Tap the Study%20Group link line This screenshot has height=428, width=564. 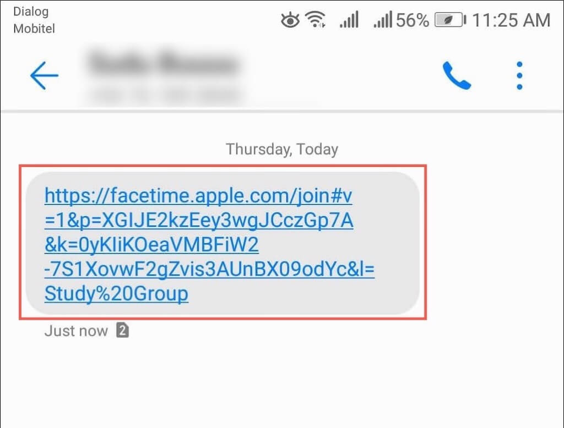(x=116, y=294)
